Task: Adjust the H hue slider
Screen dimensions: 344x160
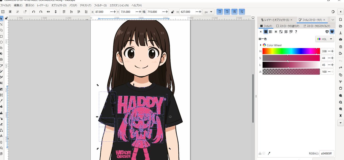Action: point(291,51)
